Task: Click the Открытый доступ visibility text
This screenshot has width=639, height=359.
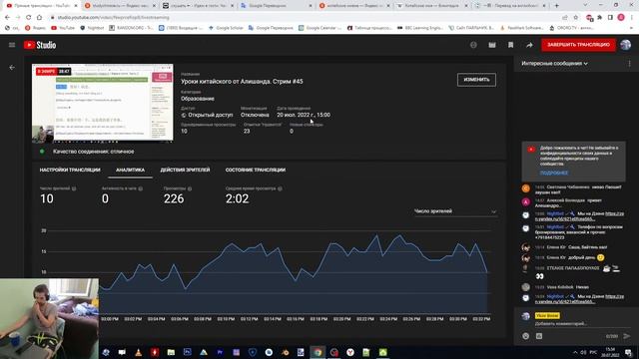Action: click(x=211, y=116)
